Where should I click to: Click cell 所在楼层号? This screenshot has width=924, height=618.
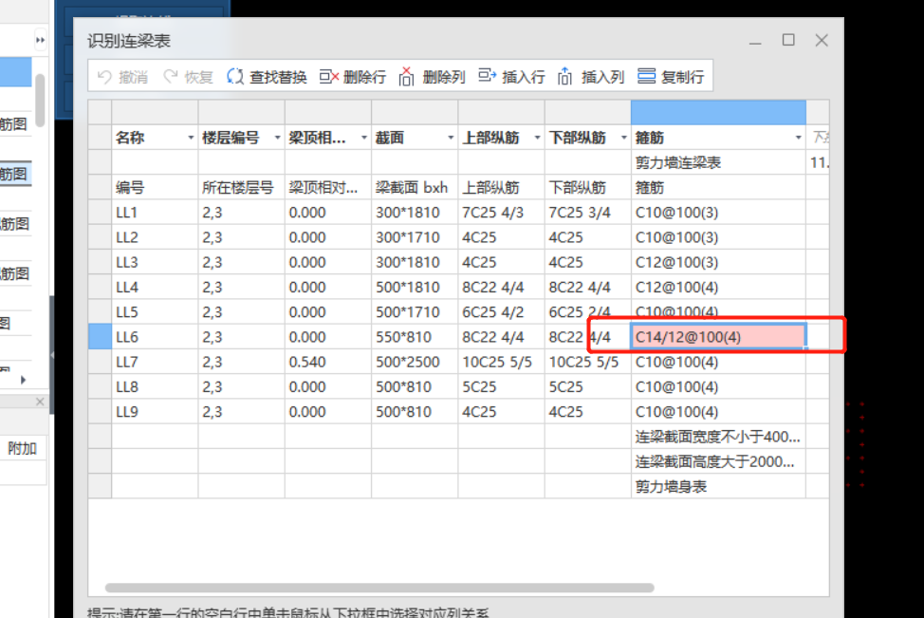(x=242, y=188)
